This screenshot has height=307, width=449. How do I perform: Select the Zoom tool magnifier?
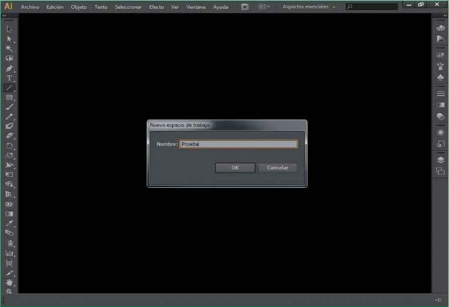(9, 291)
